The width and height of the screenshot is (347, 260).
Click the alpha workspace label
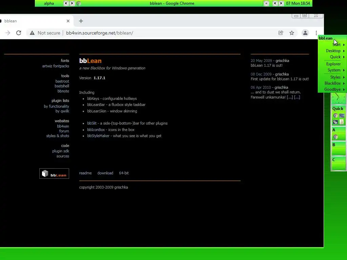[49, 3]
